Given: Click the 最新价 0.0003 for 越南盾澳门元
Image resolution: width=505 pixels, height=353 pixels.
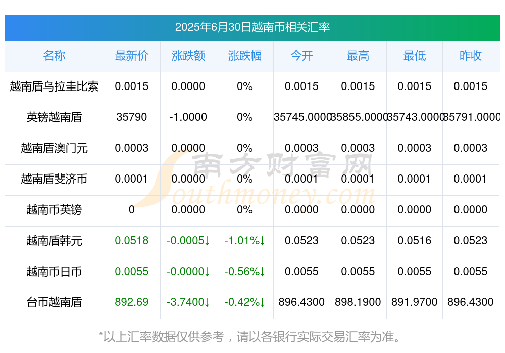Looking at the screenshot, I should coord(131,148).
